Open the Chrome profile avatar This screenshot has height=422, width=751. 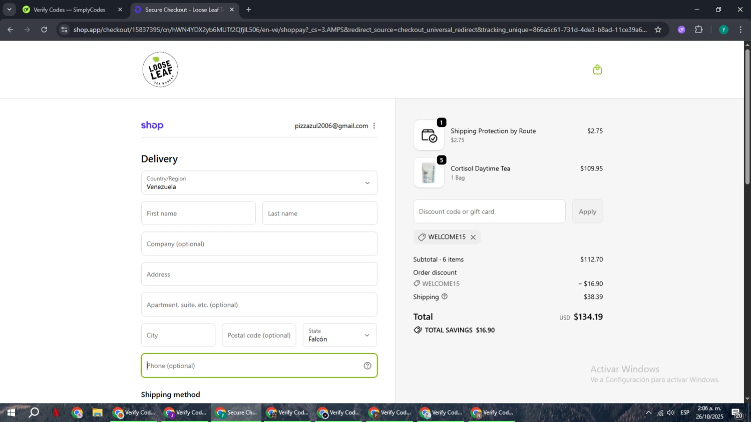[723, 29]
